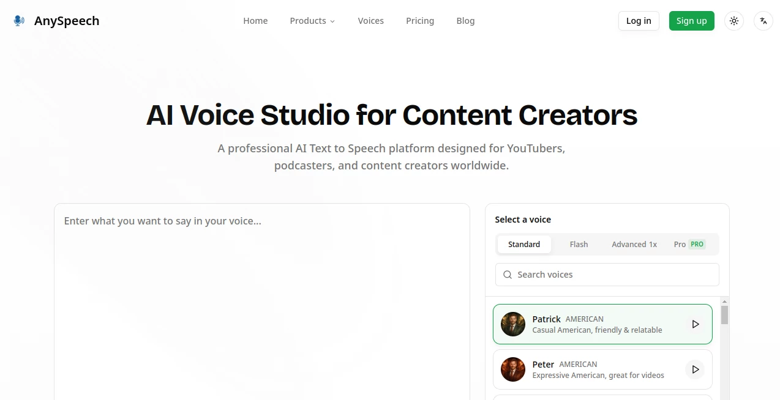
Task: Expand the Products dropdown menu
Action: [x=312, y=21]
